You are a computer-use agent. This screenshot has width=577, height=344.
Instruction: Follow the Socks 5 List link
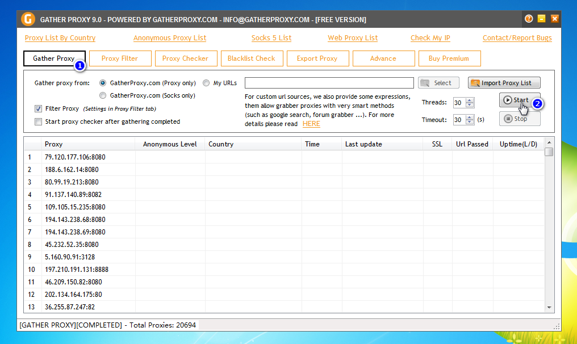tap(271, 38)
